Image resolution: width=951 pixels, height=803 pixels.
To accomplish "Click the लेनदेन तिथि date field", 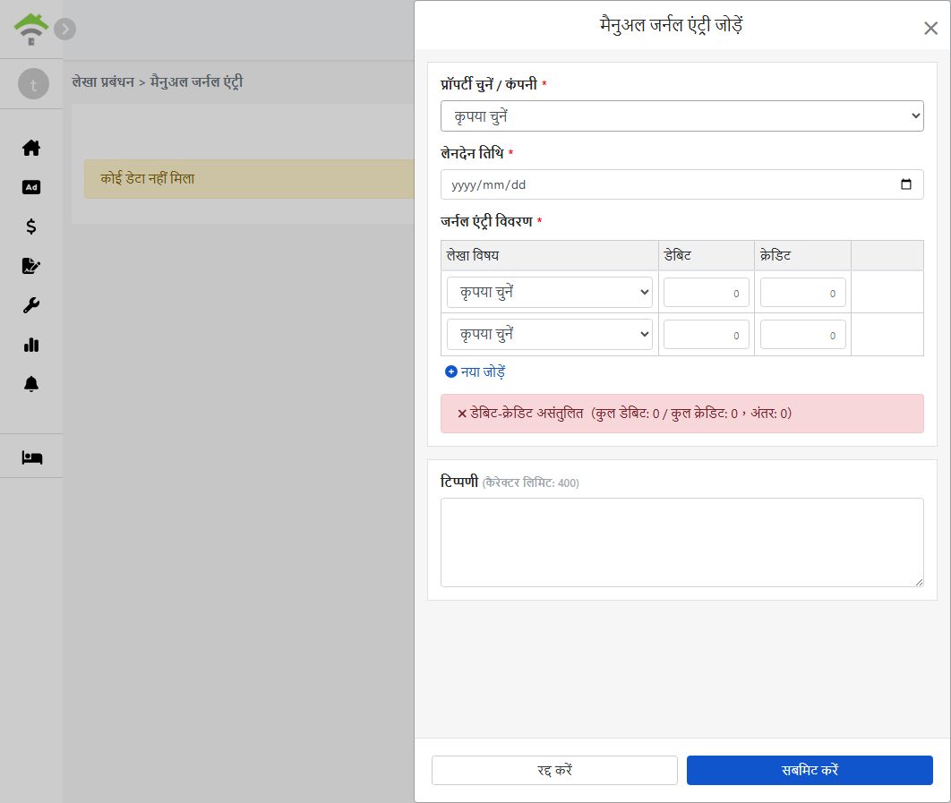I will point(681,184).
